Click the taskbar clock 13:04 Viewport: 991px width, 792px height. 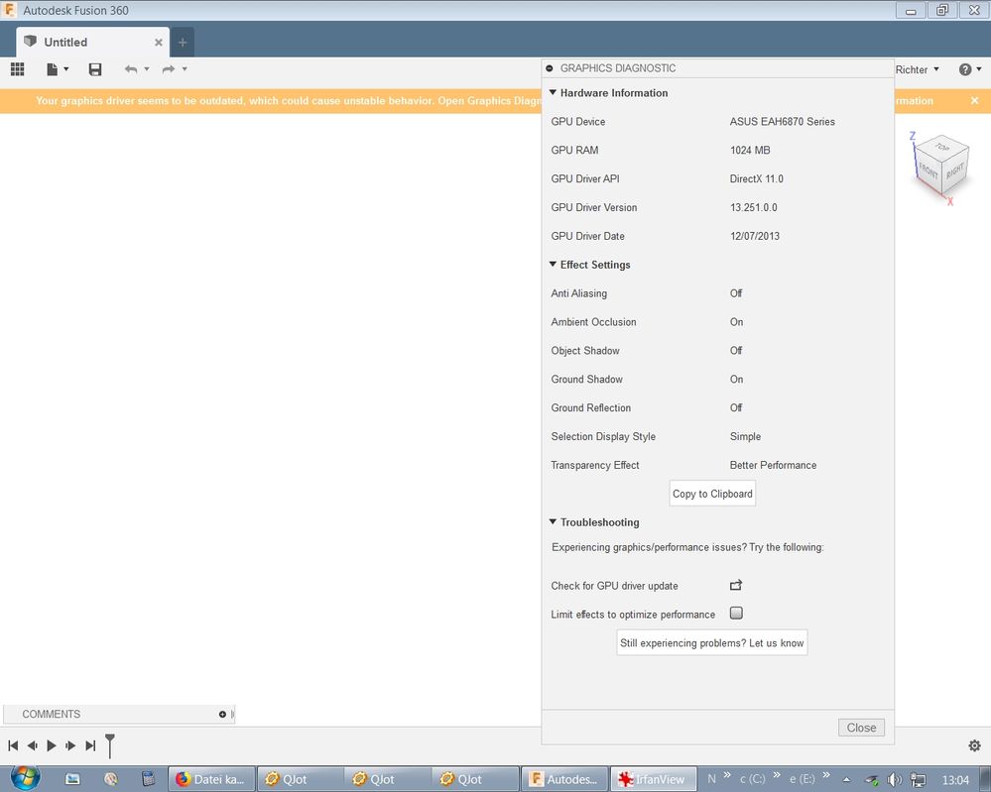pos(955,780)
